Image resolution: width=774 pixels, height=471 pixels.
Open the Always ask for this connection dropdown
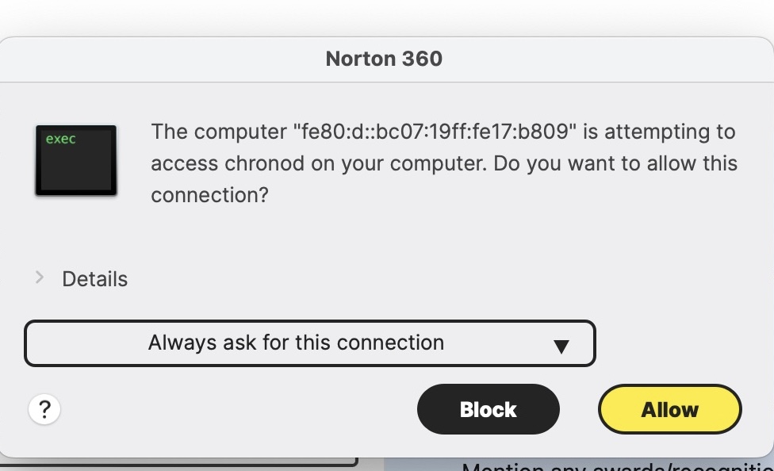[309, 343]
